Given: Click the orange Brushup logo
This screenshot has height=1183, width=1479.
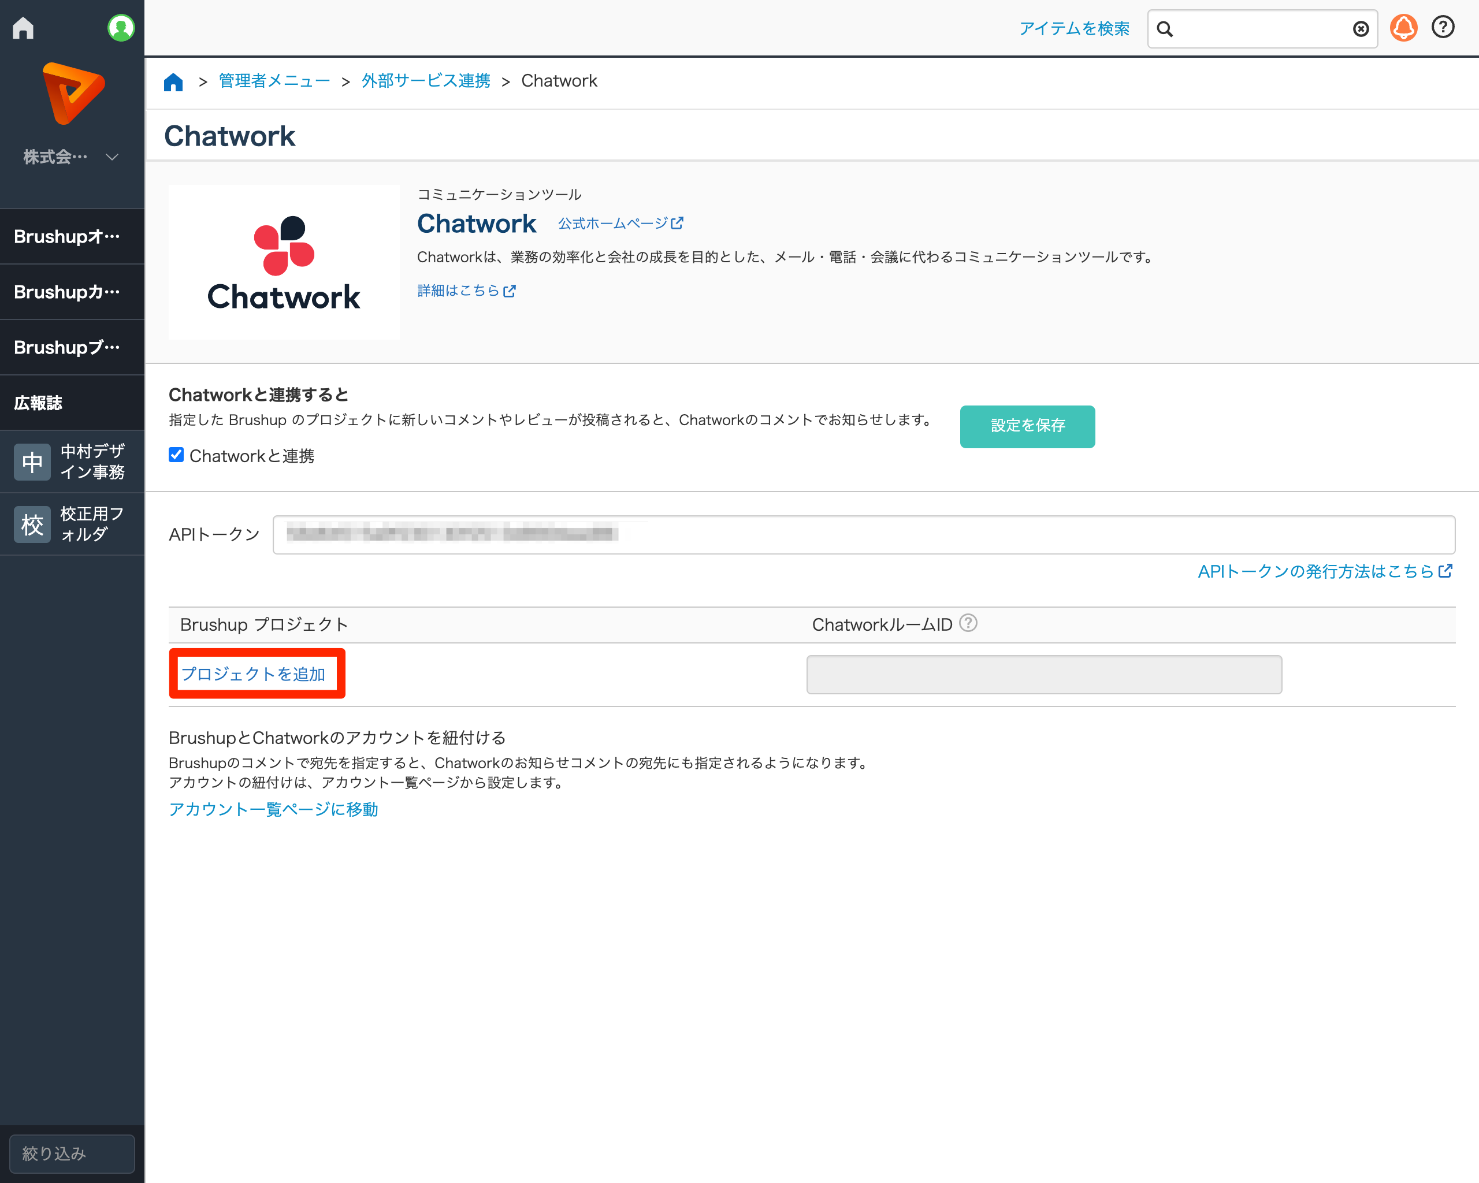Looking at the screenshot, I should click(x=73, y=93).
